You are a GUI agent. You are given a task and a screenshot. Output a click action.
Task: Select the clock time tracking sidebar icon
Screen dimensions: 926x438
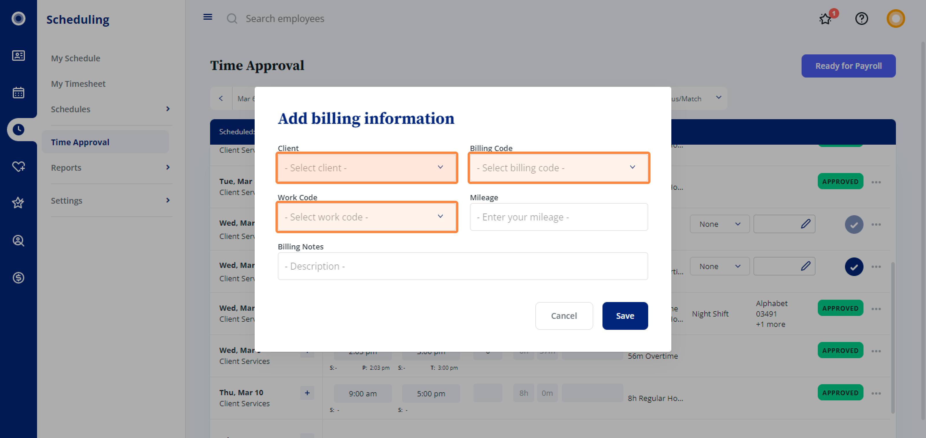[18, 129]
